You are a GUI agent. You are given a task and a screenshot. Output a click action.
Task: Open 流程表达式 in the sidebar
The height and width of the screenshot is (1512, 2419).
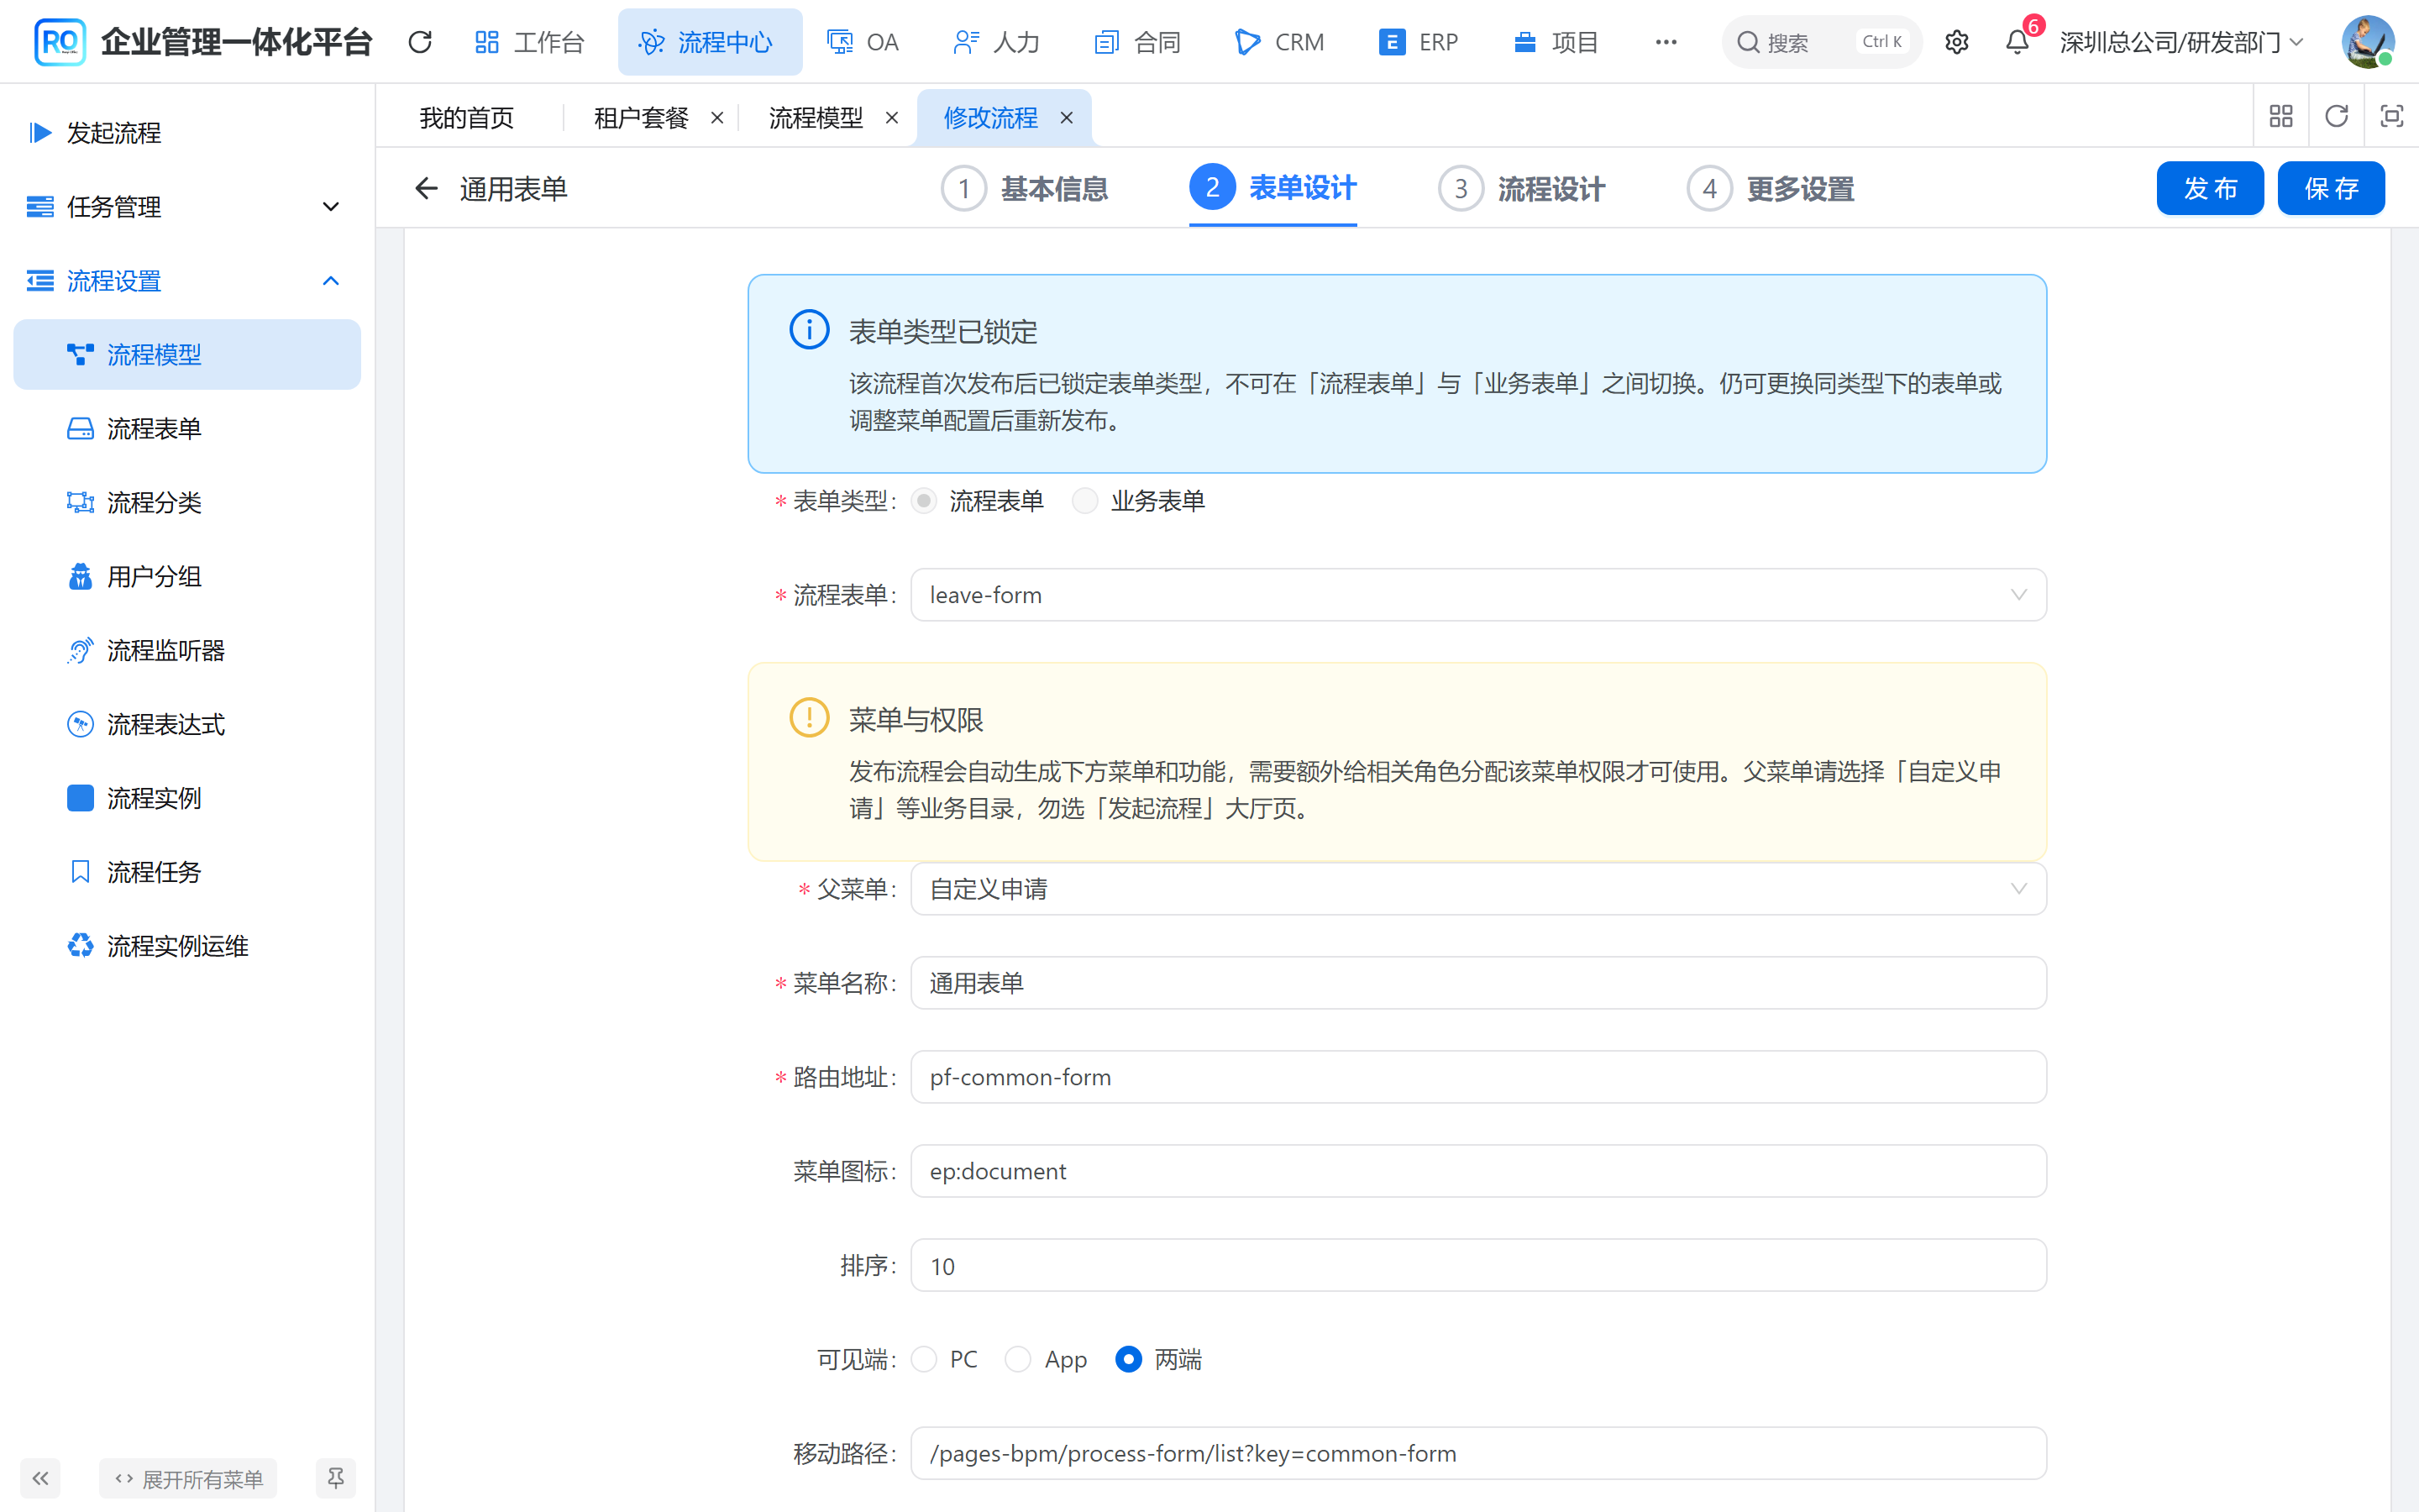pyautogui.click(x=187, y=724)
